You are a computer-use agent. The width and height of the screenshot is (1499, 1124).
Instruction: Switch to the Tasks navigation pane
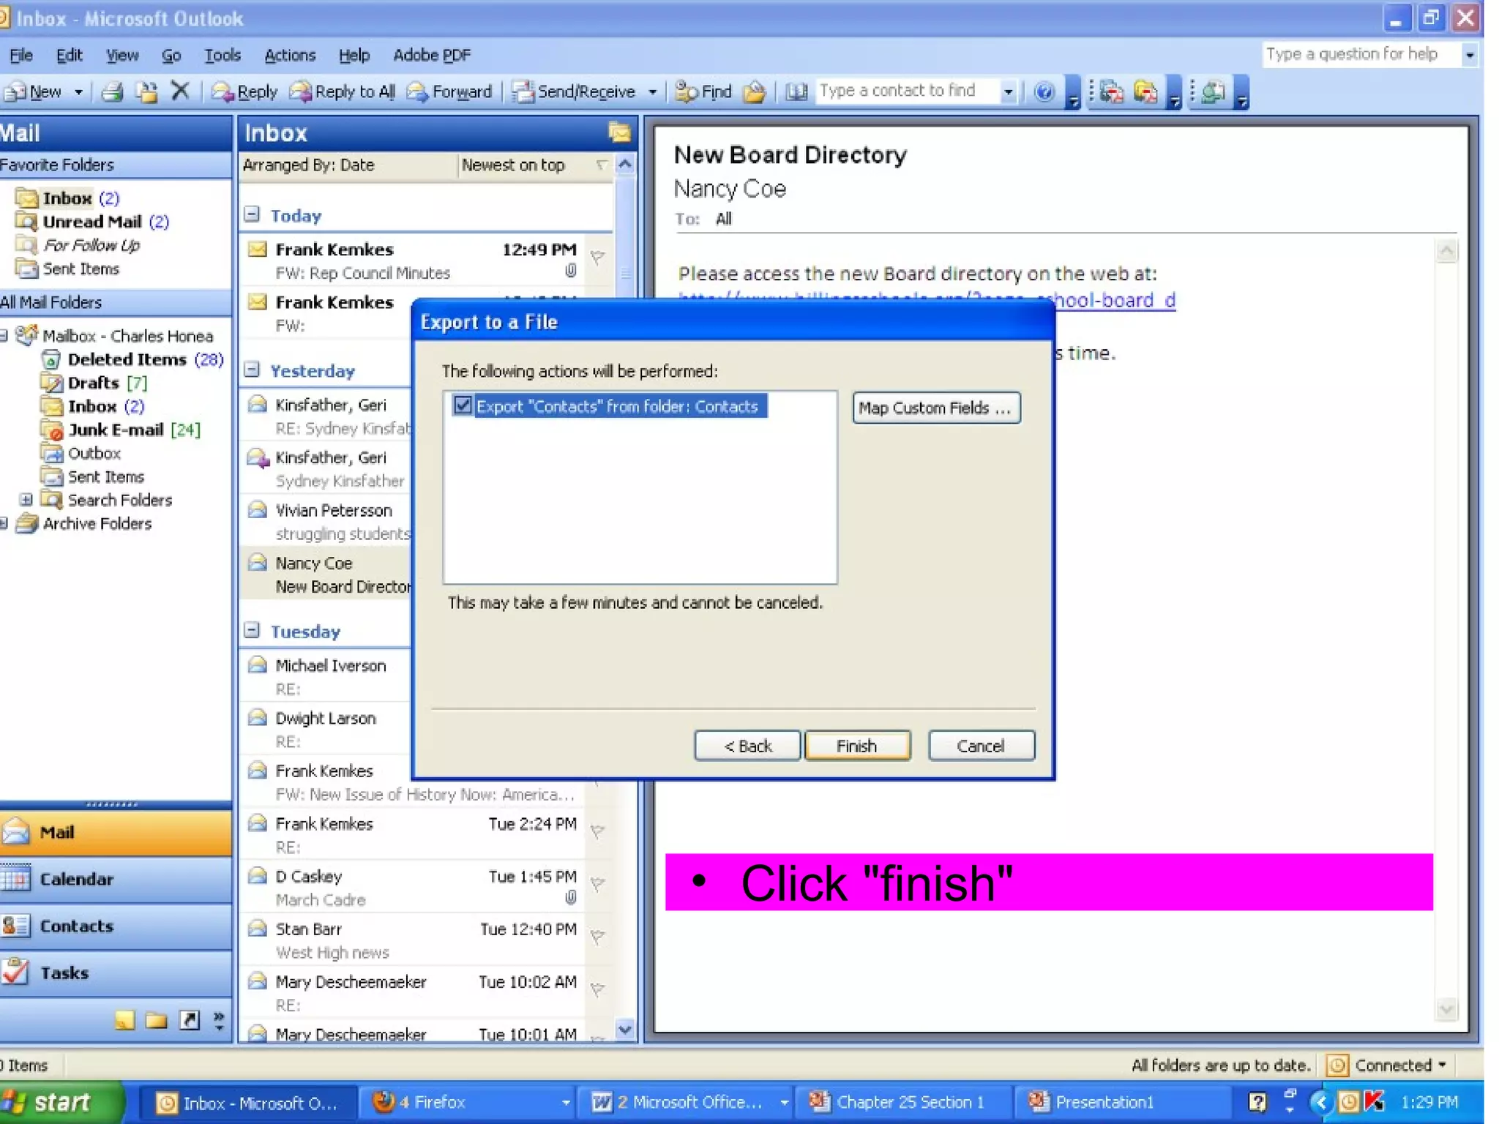[116, 973]
